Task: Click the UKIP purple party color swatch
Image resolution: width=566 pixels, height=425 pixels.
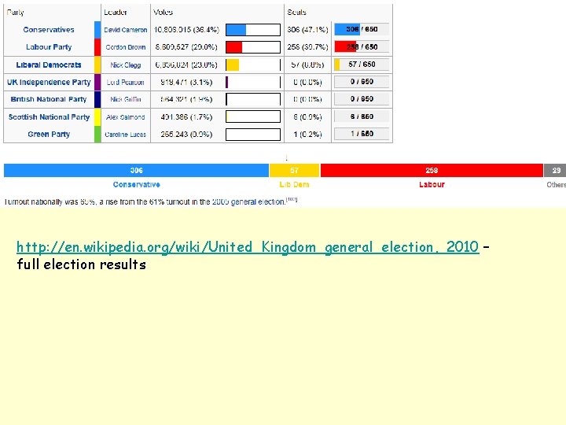Action: [x=97, y=82]
